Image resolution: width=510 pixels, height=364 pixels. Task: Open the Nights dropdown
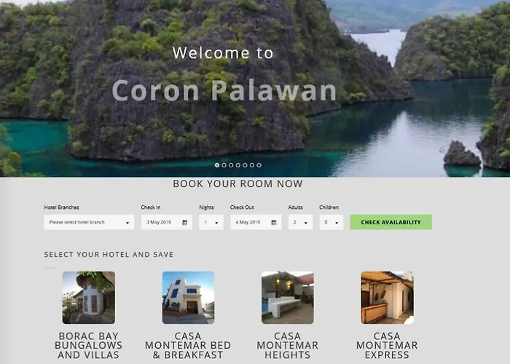(x=211, y=222)
